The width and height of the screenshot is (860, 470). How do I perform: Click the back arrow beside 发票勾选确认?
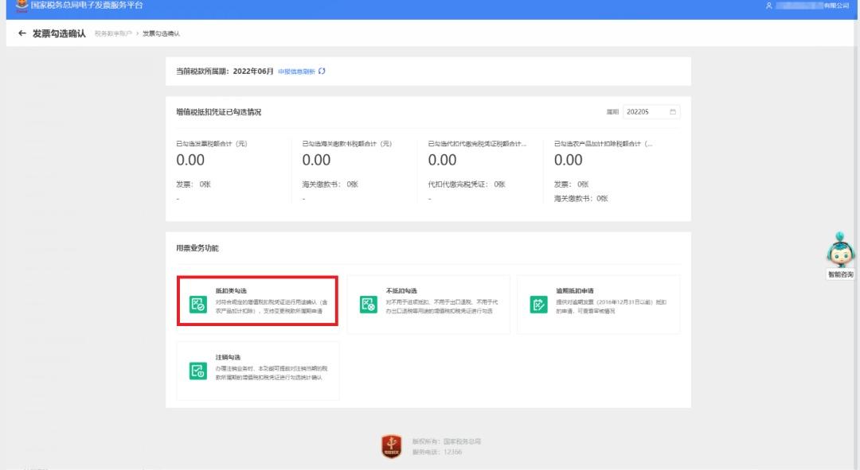pyautogui.click(x=22, y=33)
